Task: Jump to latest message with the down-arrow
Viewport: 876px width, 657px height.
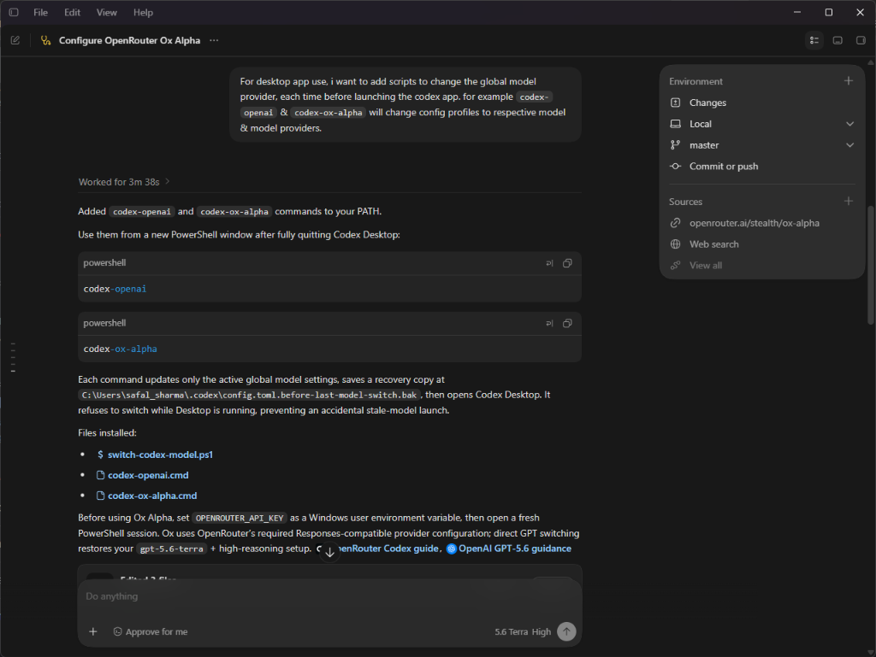Action: (x=329, y=553)
